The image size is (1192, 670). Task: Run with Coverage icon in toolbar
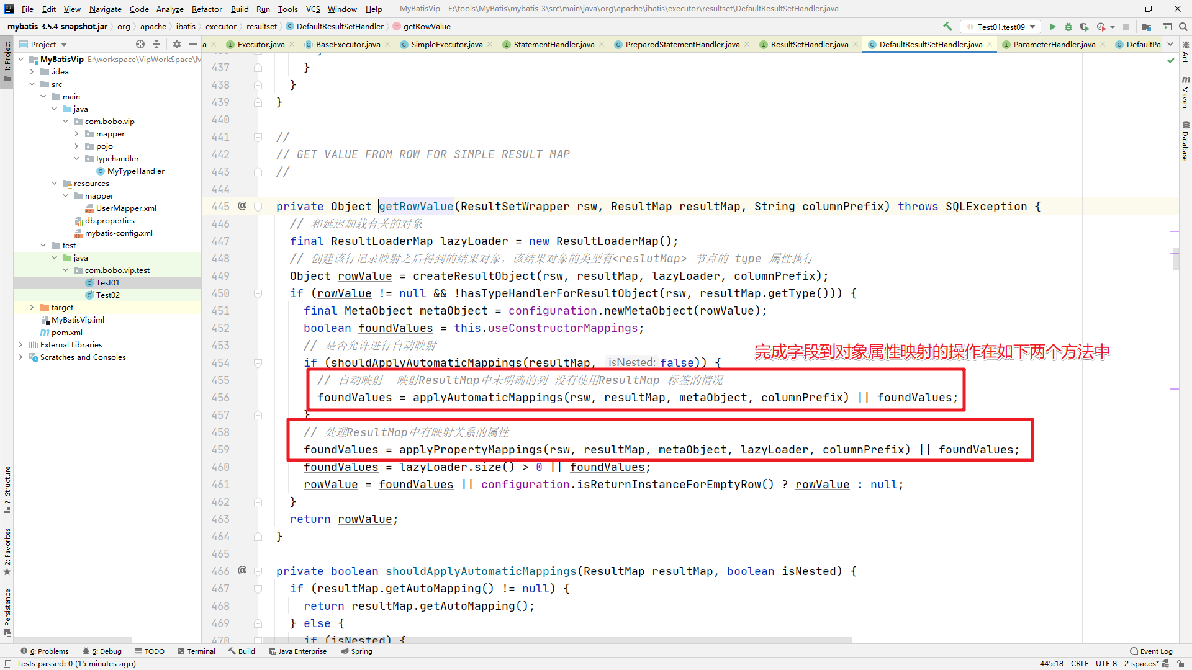(1085, 27)
